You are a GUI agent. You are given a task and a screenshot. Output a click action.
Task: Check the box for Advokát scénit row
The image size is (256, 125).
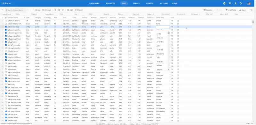pyautogui.click(x=6, y=51)
